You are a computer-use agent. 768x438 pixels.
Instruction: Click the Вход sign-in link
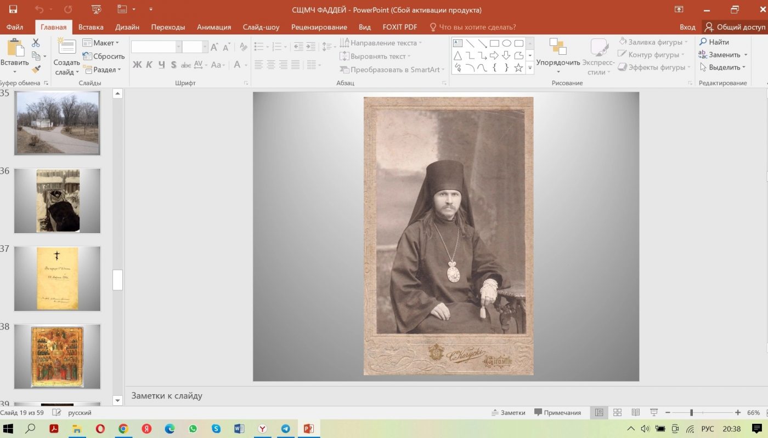687,27
